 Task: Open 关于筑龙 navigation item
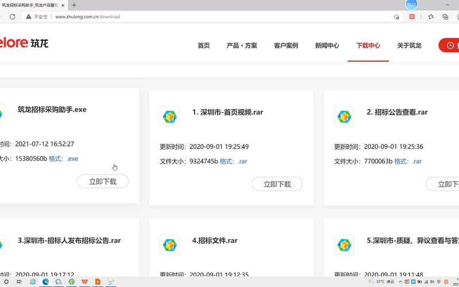(409, 46)
